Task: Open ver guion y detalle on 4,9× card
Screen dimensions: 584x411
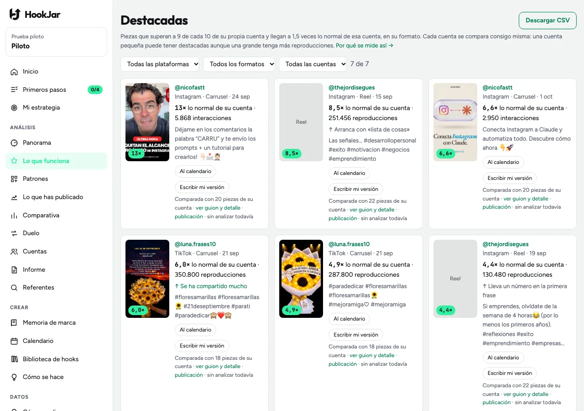Action: coord(372,355)
